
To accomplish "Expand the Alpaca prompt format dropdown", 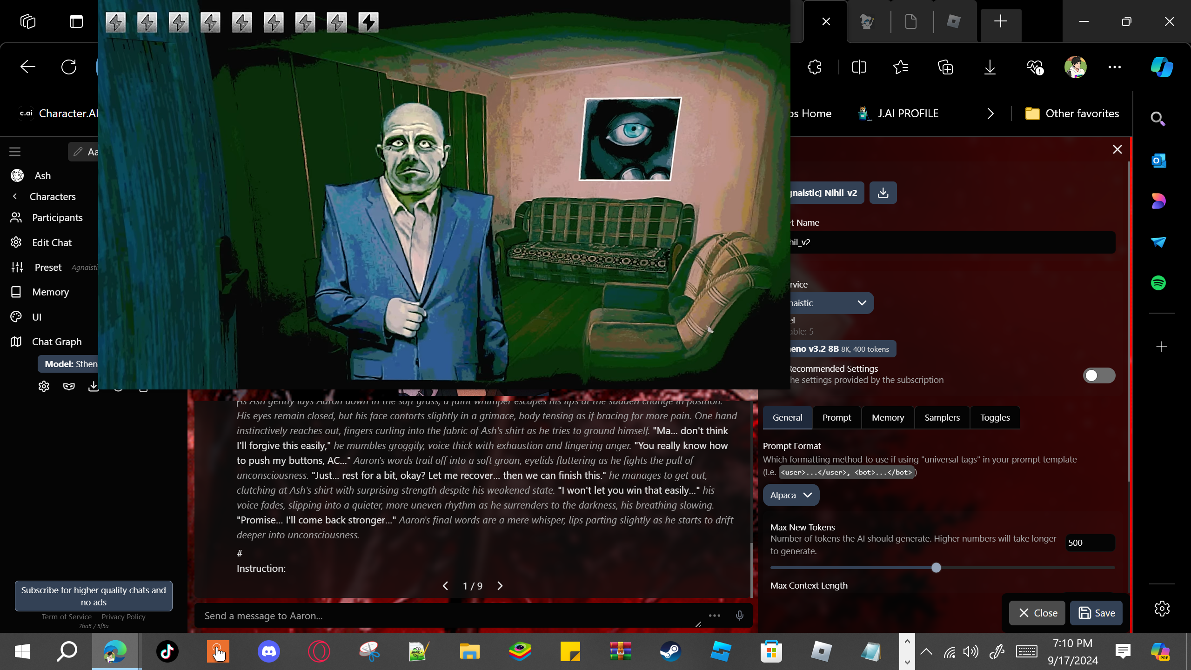I will pos(790,495).
